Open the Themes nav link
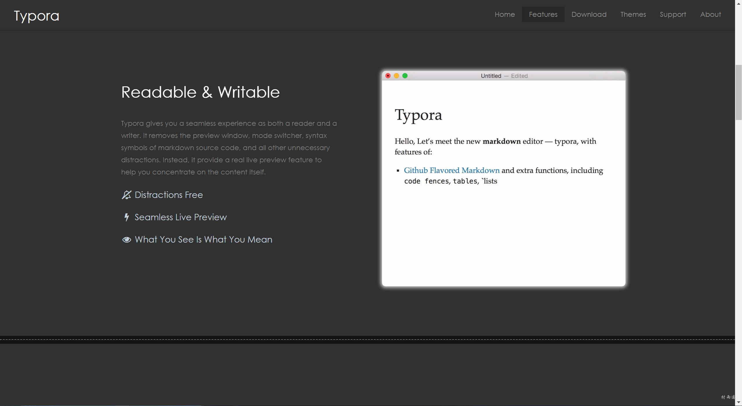 click(633, 14)
